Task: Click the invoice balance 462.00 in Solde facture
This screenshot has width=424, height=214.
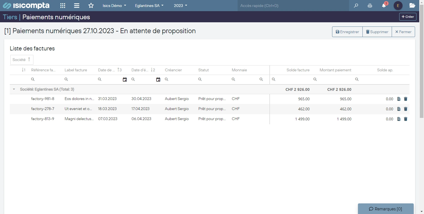Action: click(x=304, y=109)
